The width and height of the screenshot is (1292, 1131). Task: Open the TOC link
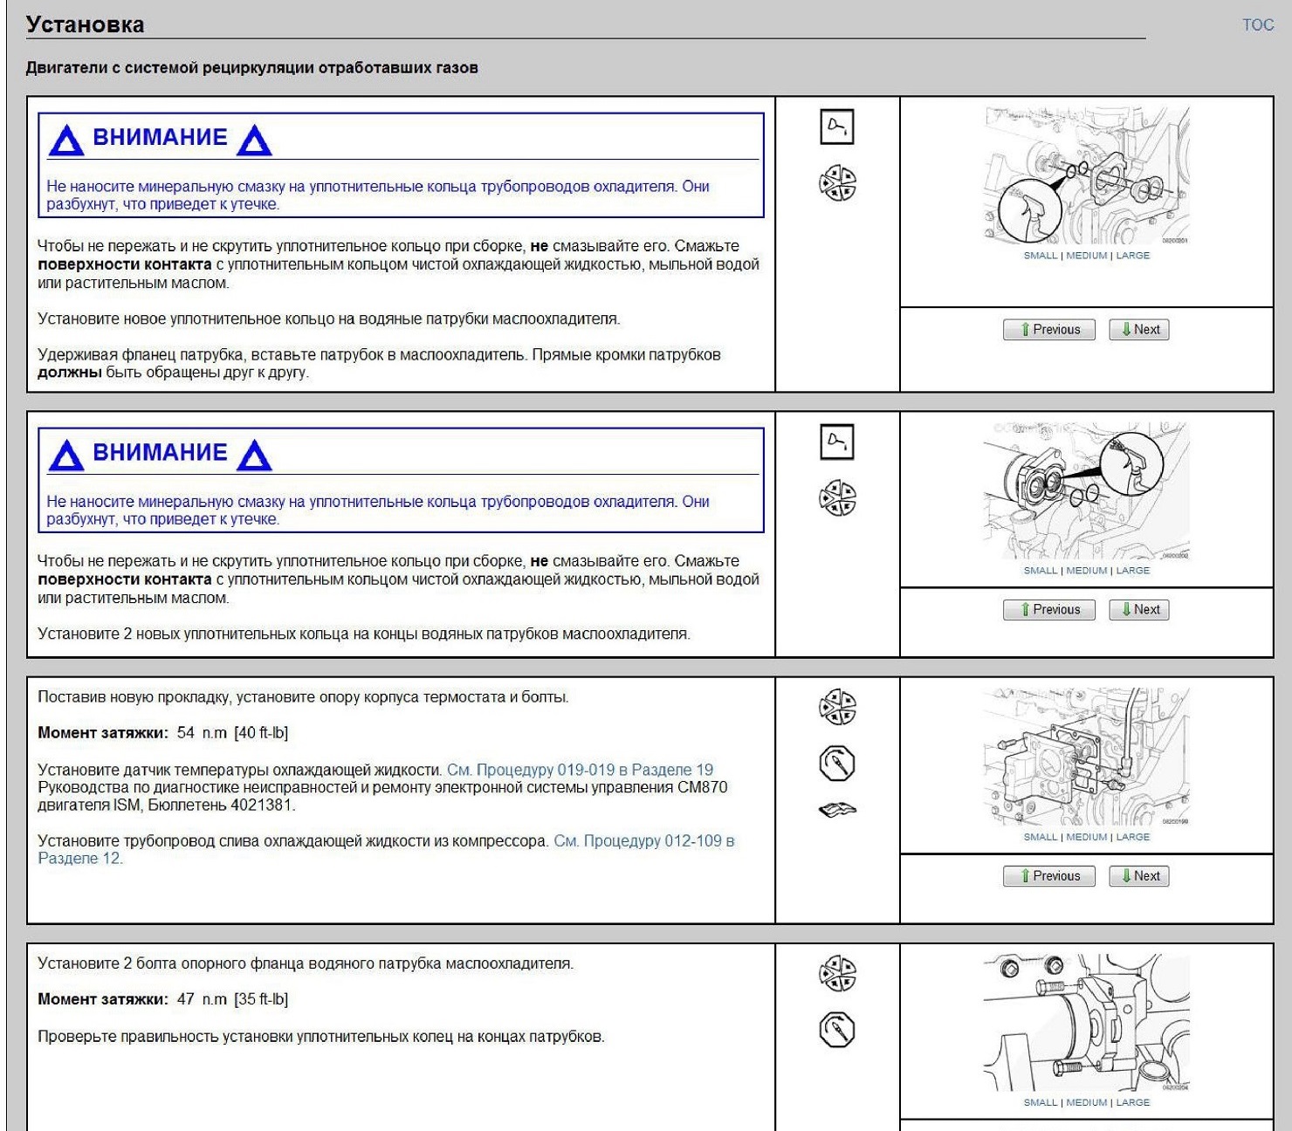point(1258,25)
